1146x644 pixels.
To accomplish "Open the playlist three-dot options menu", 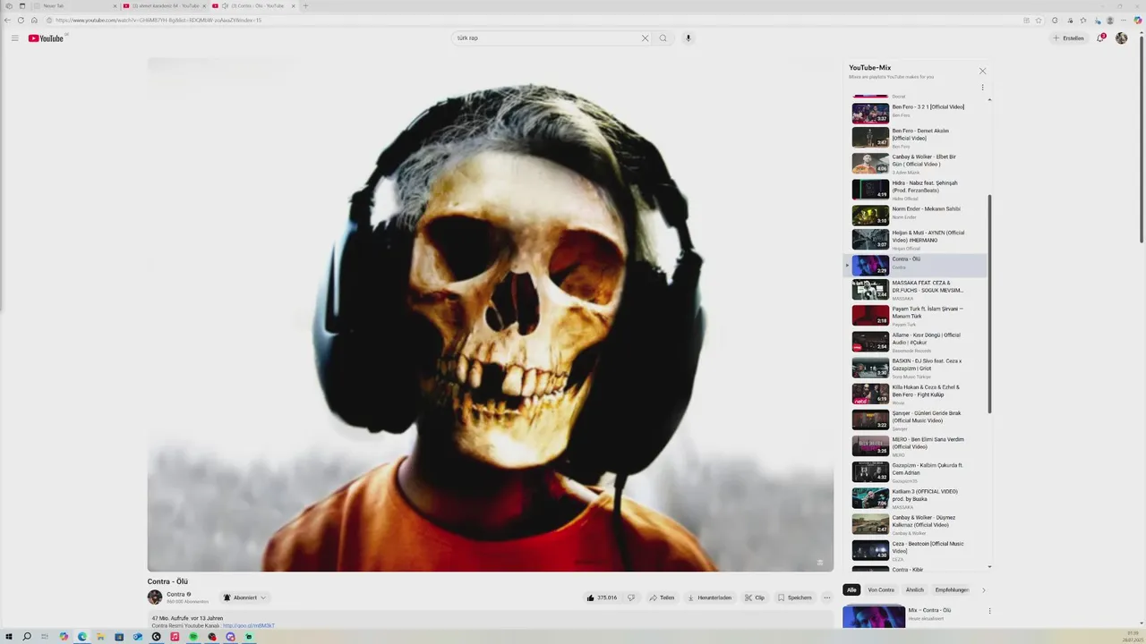I will tap(982, 88).
